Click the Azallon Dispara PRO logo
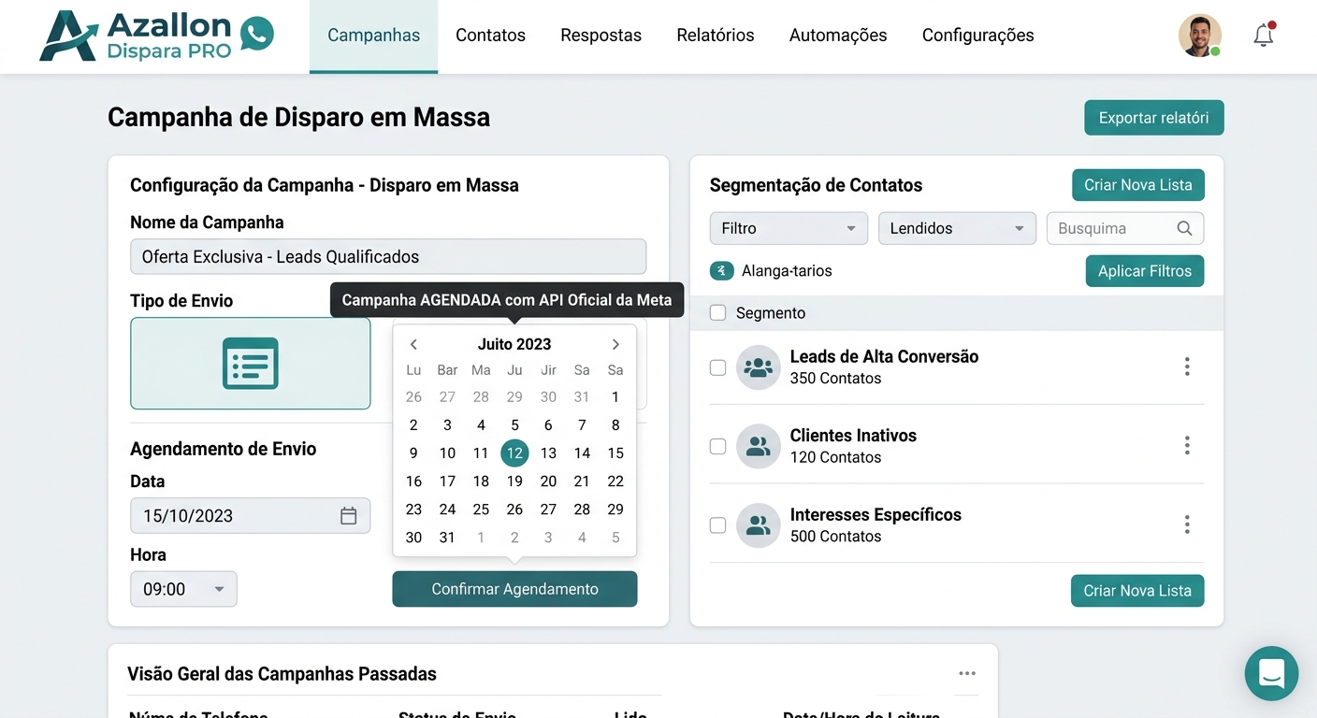The width and height of the screenshot is (1317, 718). coord(157,36)
